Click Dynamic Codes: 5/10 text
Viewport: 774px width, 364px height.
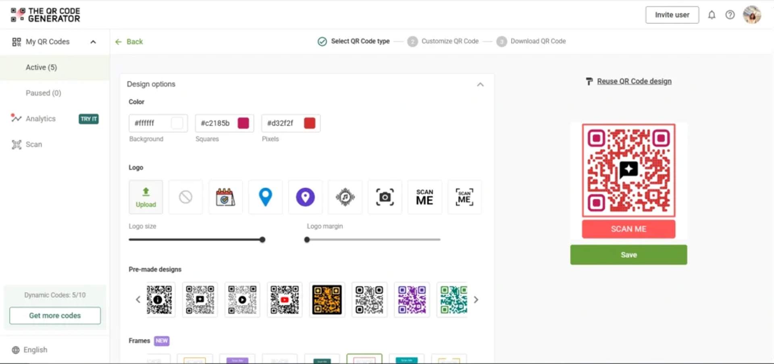(55, 295)
